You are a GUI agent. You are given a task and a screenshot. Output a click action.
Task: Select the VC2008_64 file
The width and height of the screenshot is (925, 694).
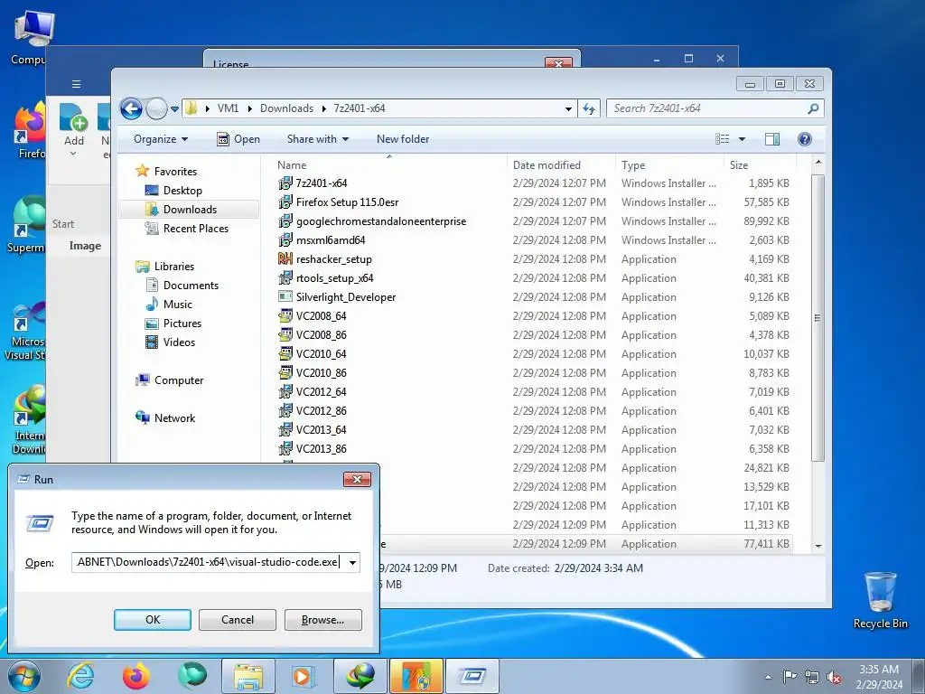tap(321, 316)
